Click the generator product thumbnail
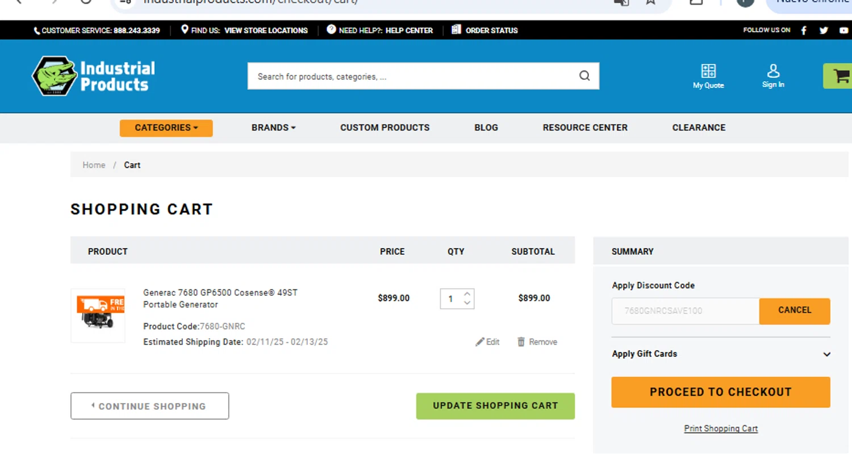 (98, 316)
